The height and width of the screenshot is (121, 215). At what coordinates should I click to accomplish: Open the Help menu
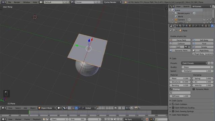pos(35,2)
